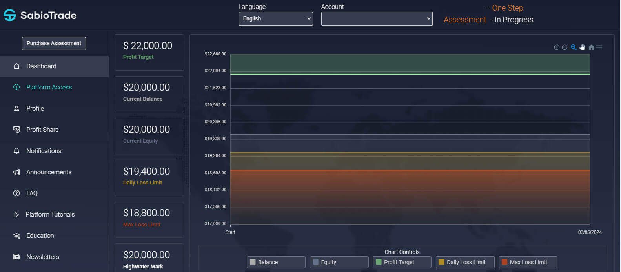Toggle the Daily Loss Limit series
621x272 pixels.
pyautogui.click(x=465, y=262)
